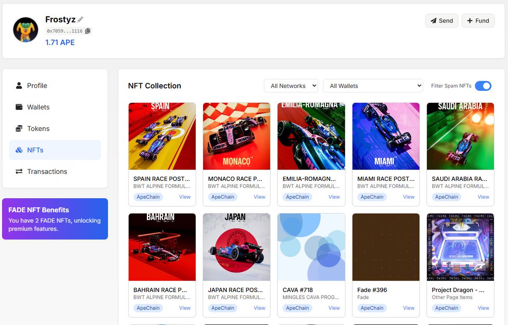
Task: Open the Profile sidebar item
Action: [55, 85]
